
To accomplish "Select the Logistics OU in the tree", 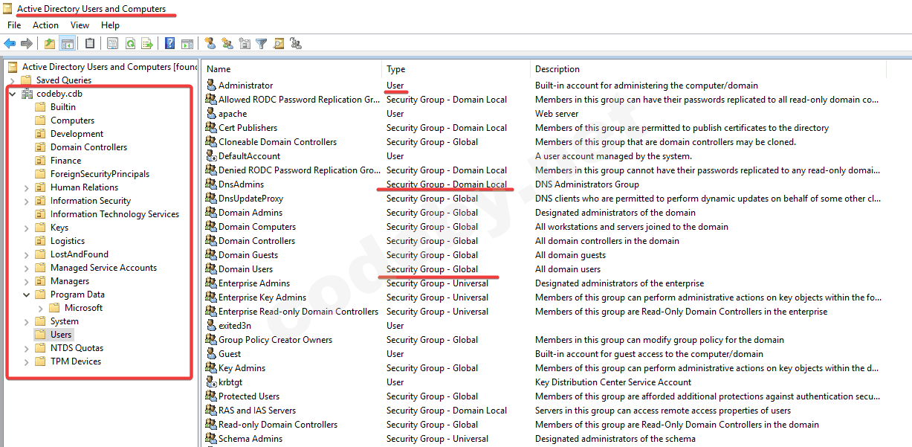I will click(x=68, y=241).
